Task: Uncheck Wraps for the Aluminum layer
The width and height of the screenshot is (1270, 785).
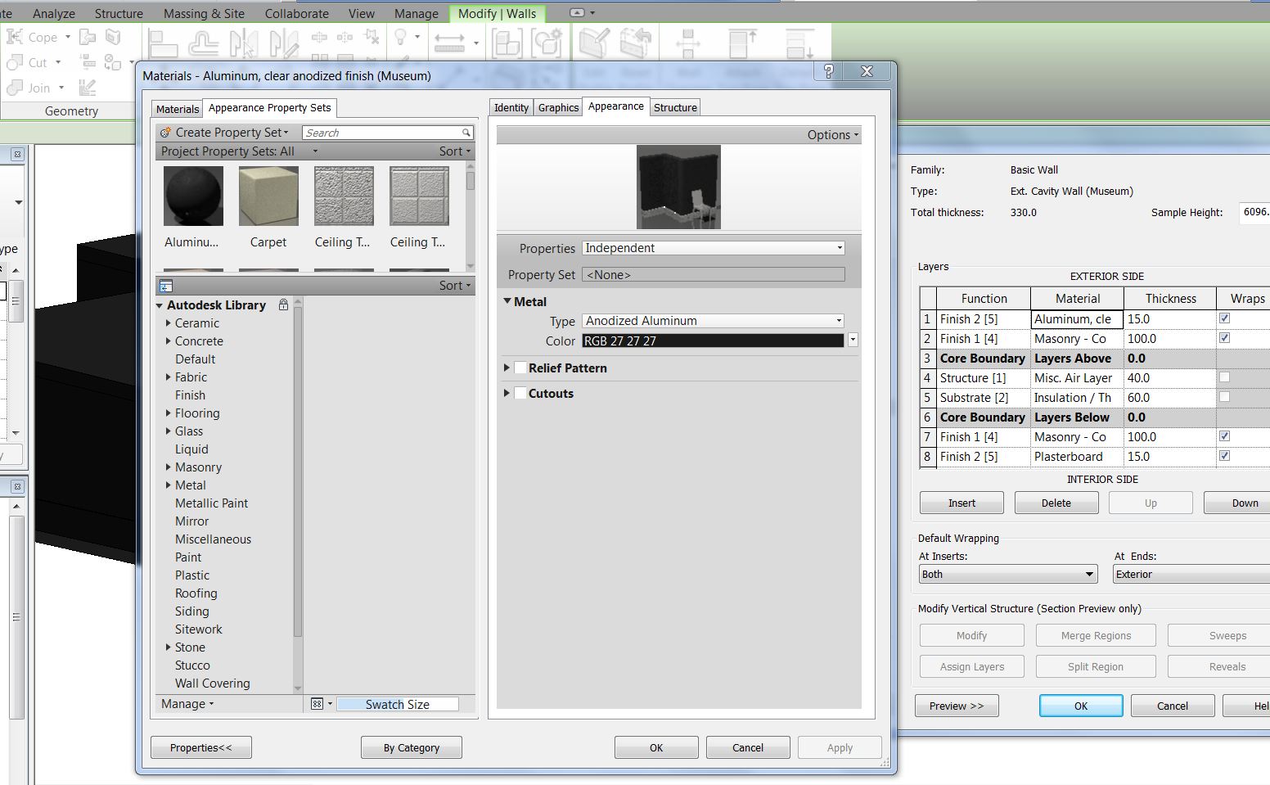Action: 1224,318
